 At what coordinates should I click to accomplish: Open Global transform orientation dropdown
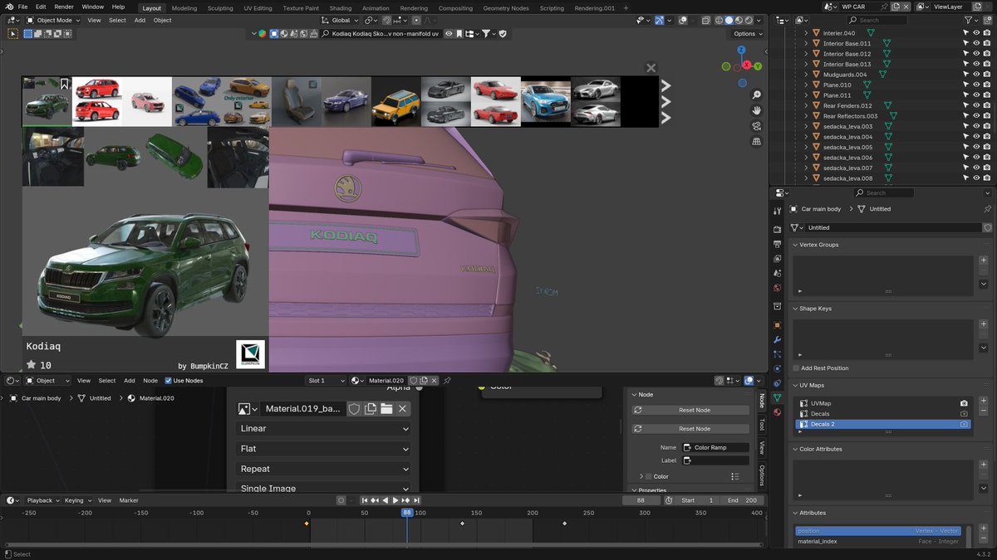pos(341,20)
